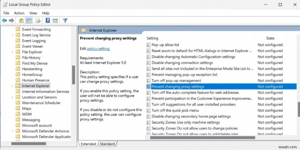Select Security Zones: Use only machine settings
The width and height of the screenshot is (300, 150).
pos(186,123)
